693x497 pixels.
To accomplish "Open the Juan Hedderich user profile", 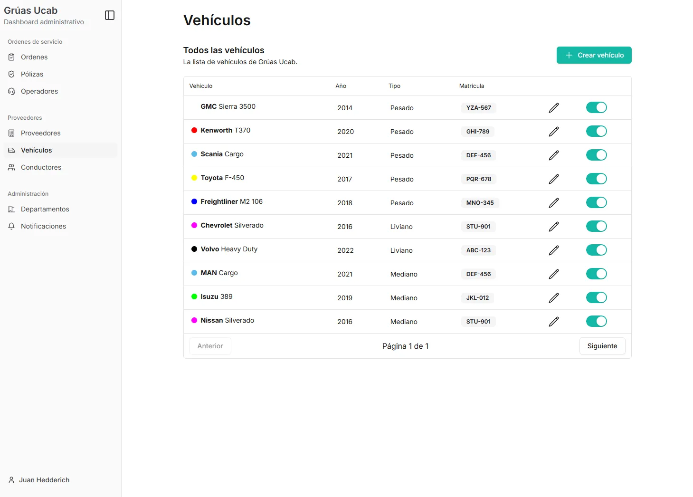I will (x=44, y=480).
